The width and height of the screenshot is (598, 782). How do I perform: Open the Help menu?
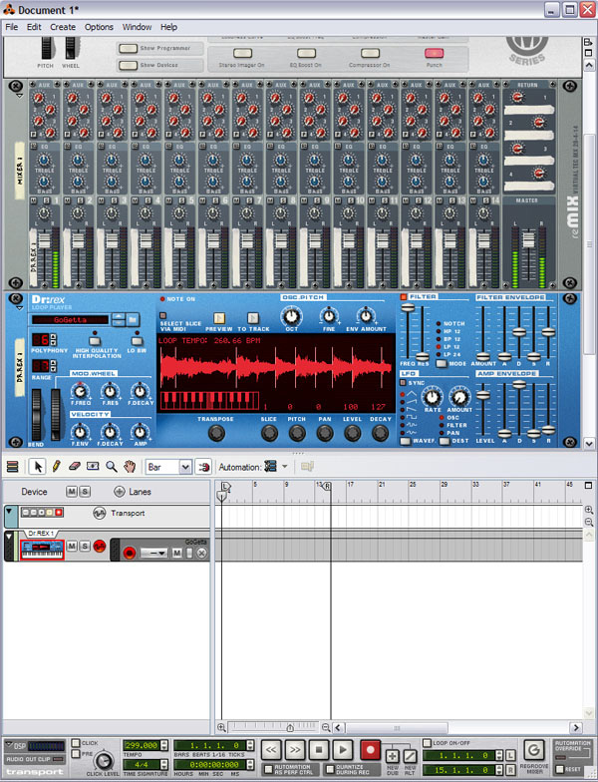point(168,27)
